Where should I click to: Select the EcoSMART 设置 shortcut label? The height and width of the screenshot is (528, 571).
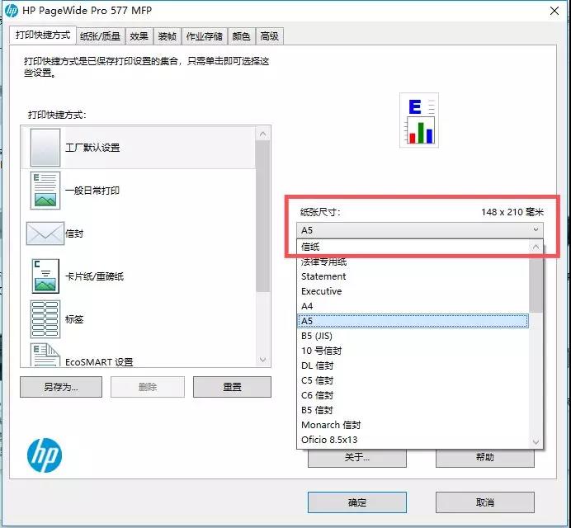(99, 362)
